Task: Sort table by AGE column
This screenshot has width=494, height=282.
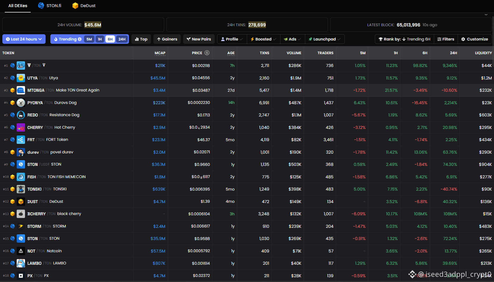Action: click(x=231, y=53)
